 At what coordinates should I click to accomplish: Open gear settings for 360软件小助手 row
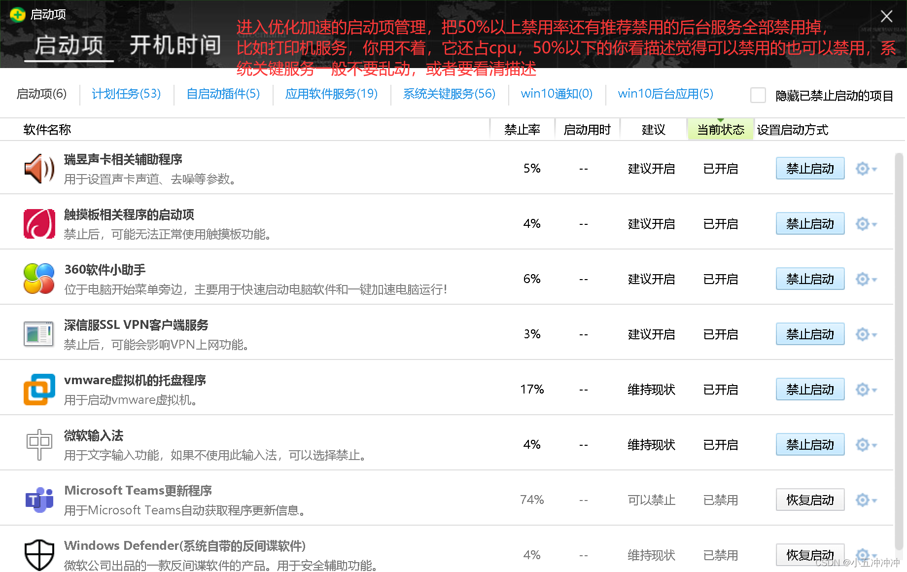866,279
